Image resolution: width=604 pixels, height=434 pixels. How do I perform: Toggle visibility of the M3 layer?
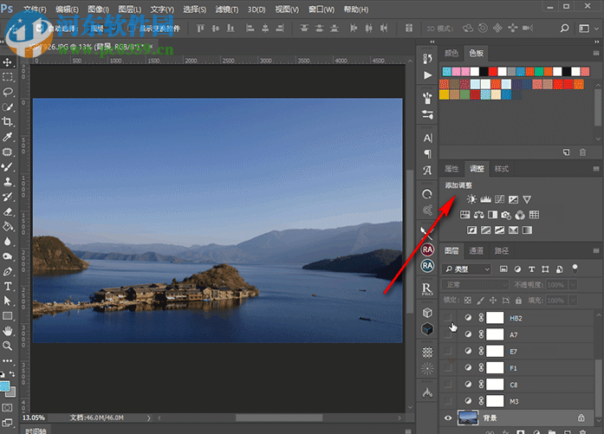click(x=449, y=400)
